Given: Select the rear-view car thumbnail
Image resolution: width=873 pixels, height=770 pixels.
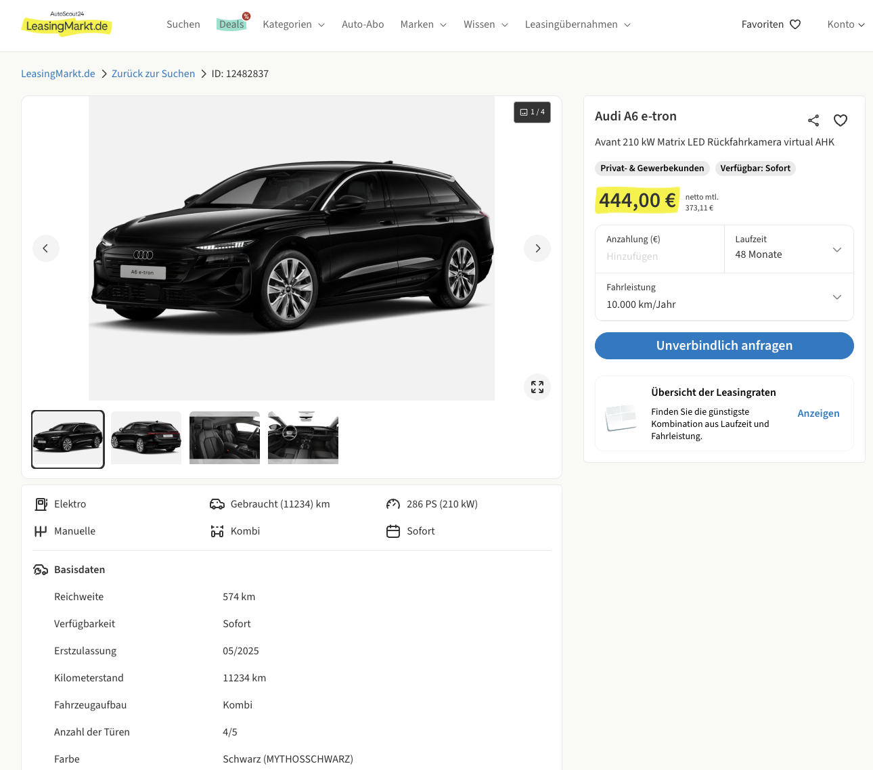Looking at the screenshot, I should point(146,438).
